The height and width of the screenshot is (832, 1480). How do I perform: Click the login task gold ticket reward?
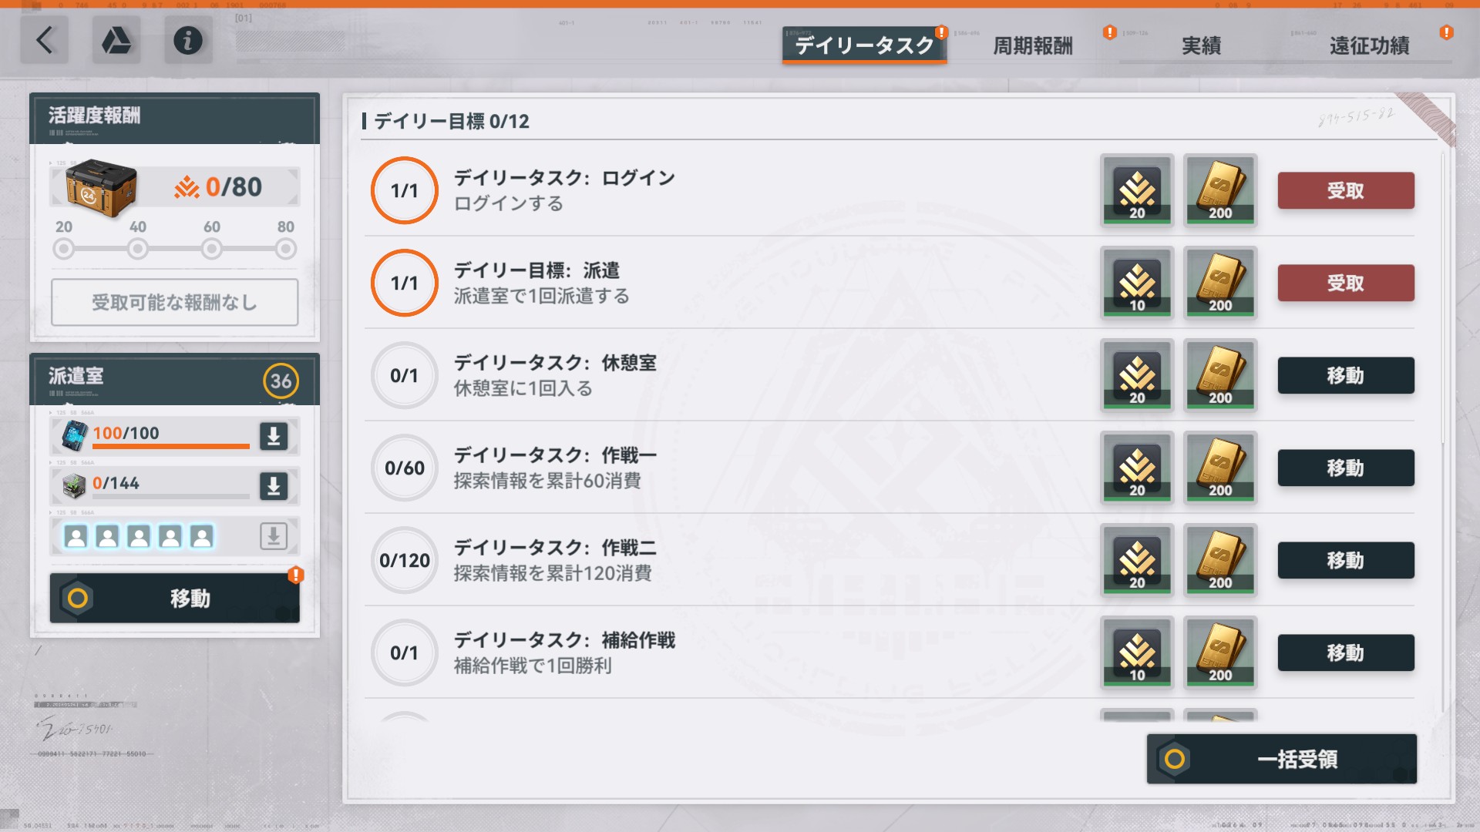click(1220, 190)
